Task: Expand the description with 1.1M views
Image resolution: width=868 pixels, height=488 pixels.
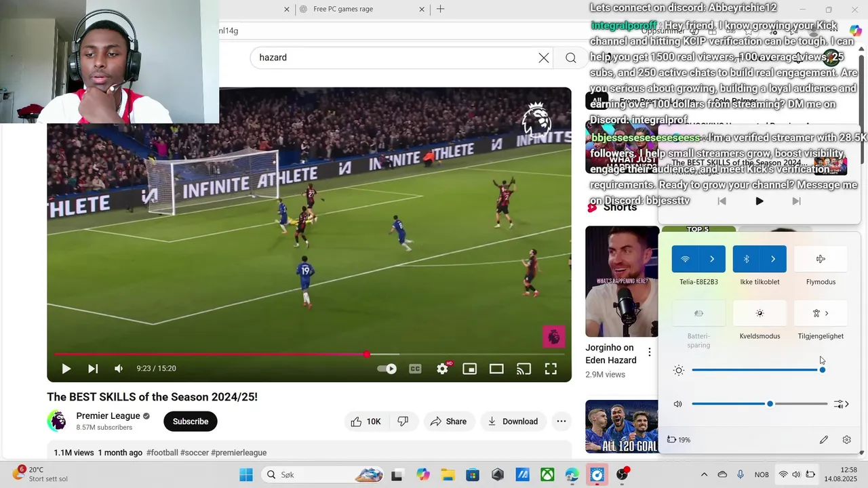Action: click(309, 452)
